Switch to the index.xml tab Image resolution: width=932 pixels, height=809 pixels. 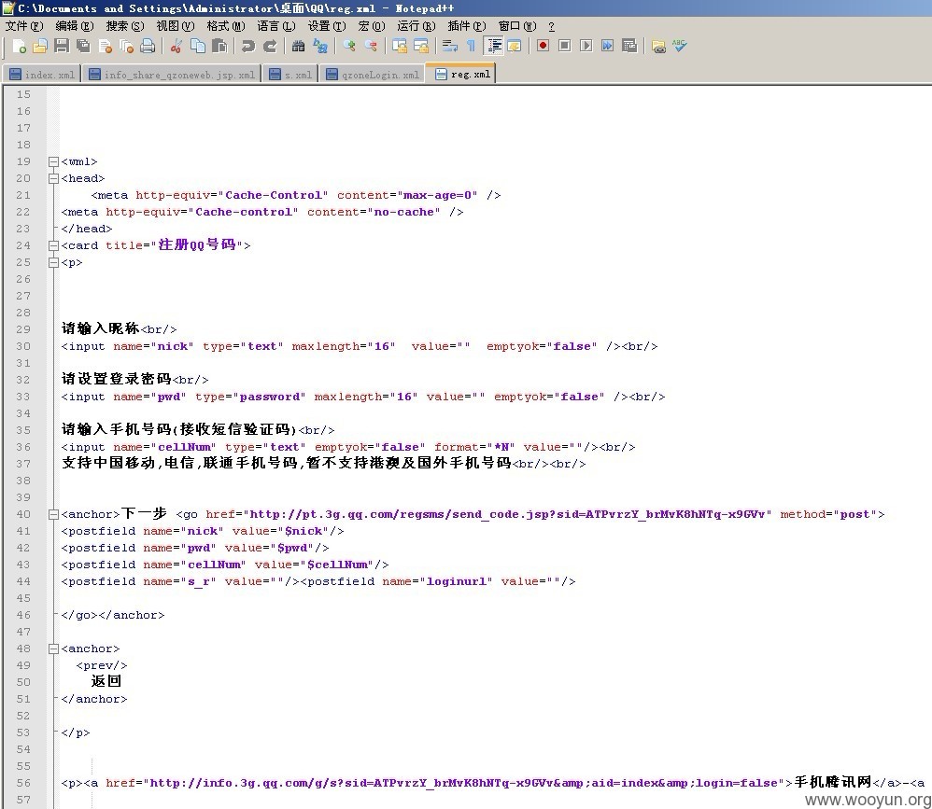click(x=42, y=75)
